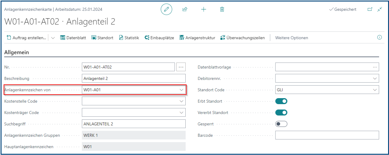Click page title W01-A01-AT02 · Anlagenteil 2
The image size is (389, 155).
[x=60, y=22]
